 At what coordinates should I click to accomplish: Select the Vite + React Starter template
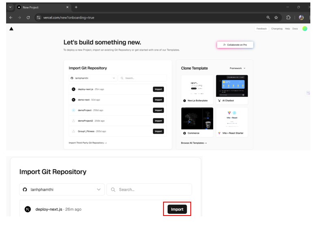[232, 122]
